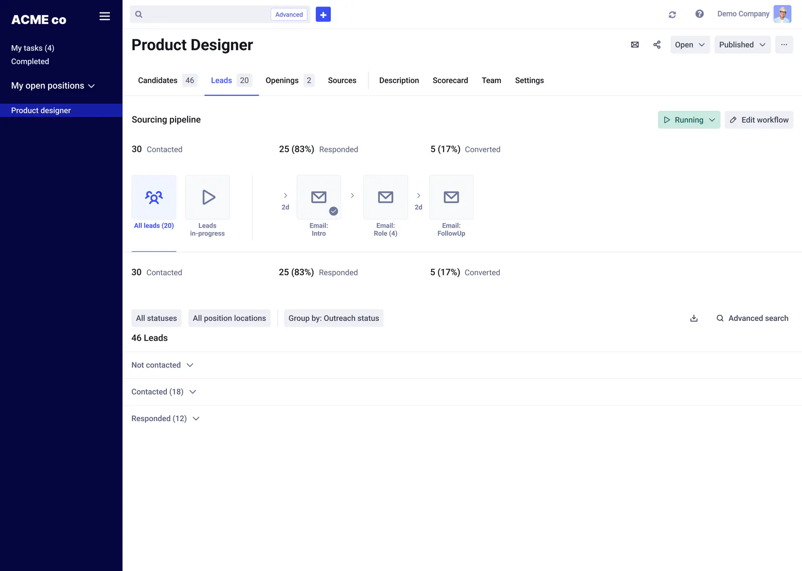Switch to the Scorecard tab
Viewport: 802px width, 571px height.
tap(450, 80)
